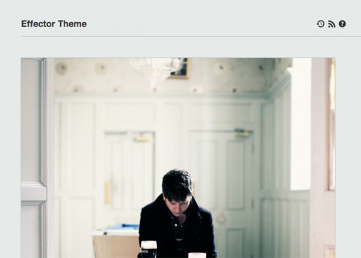This screenshot has height=258, width=361.
Task: Open the archive history clock icon
Action: [x=321, y=24]
